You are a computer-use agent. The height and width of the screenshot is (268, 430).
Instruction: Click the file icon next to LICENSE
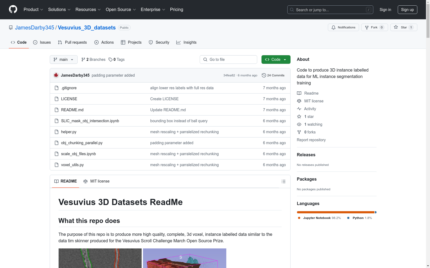[x=56, y=99]
